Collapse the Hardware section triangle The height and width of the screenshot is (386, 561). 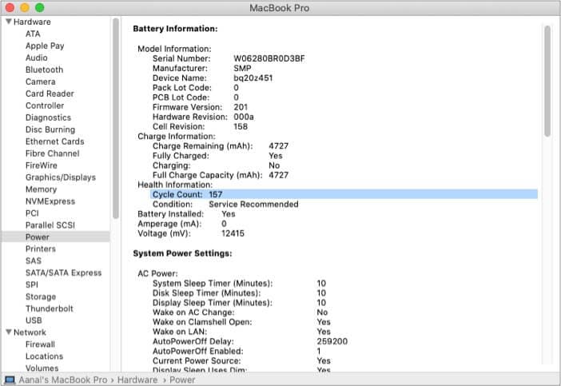pyautogui.click(x=9, y=22)
